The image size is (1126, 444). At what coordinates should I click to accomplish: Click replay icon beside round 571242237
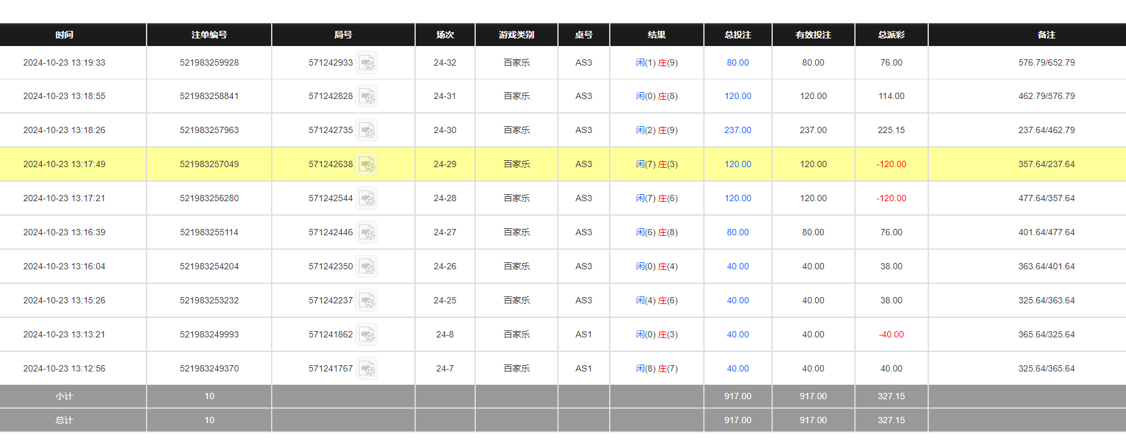click(366, 301)
